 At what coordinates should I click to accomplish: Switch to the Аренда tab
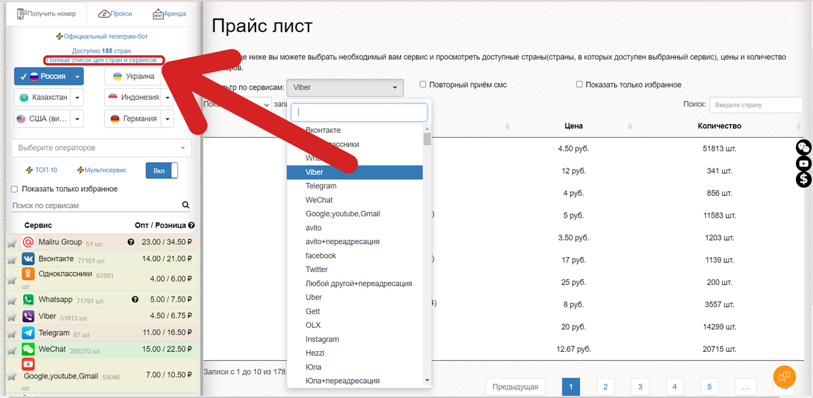tap(169, 14)
